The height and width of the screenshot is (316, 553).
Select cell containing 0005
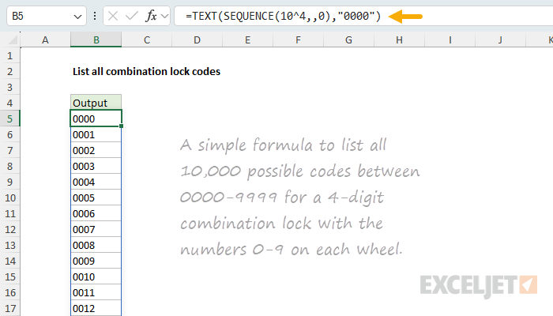point(96,197)
